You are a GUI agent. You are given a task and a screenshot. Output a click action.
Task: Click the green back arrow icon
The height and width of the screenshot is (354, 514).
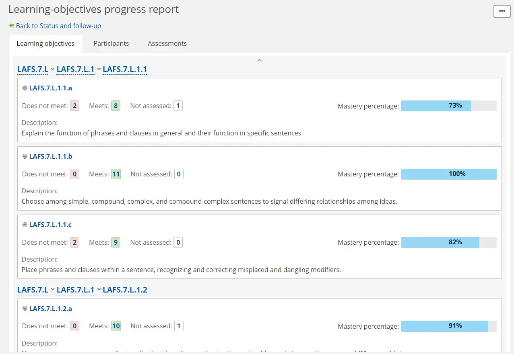click(12, 26)
